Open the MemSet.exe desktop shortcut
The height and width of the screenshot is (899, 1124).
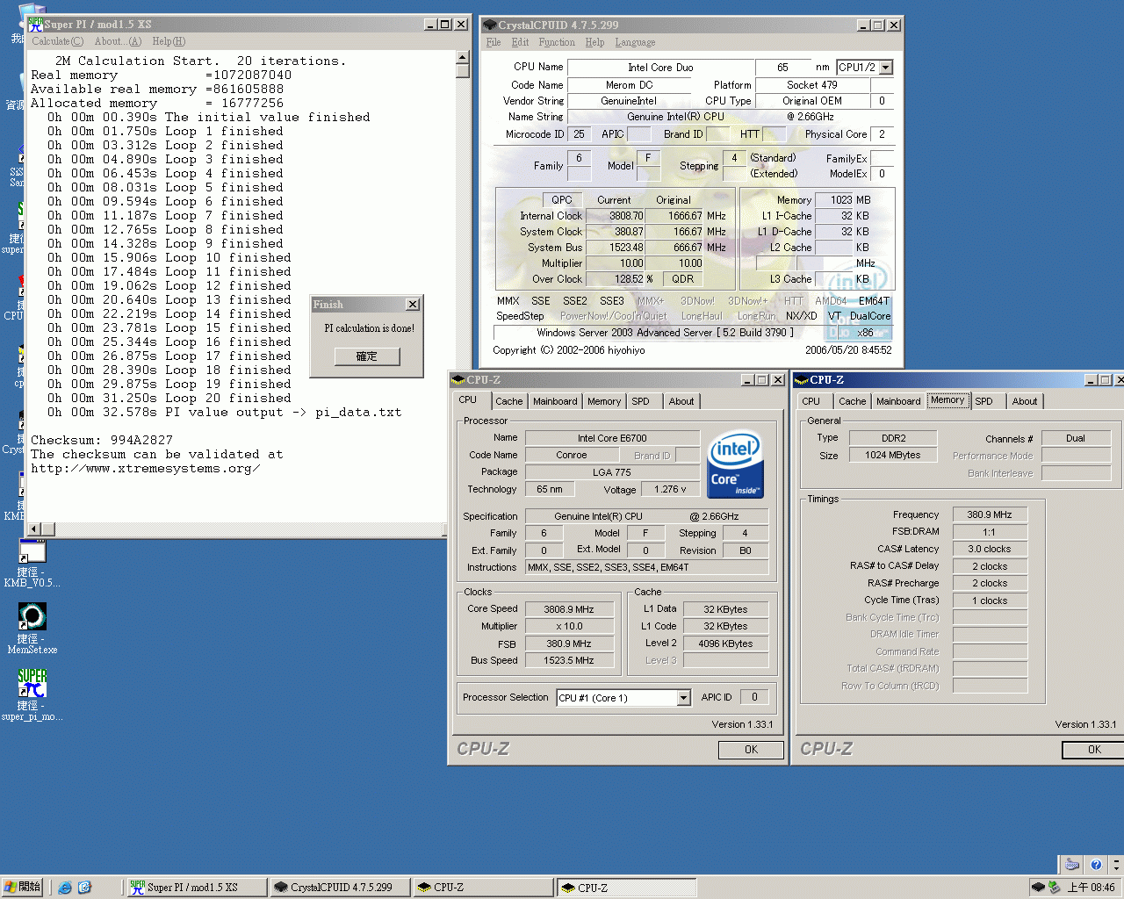(32, 616)
